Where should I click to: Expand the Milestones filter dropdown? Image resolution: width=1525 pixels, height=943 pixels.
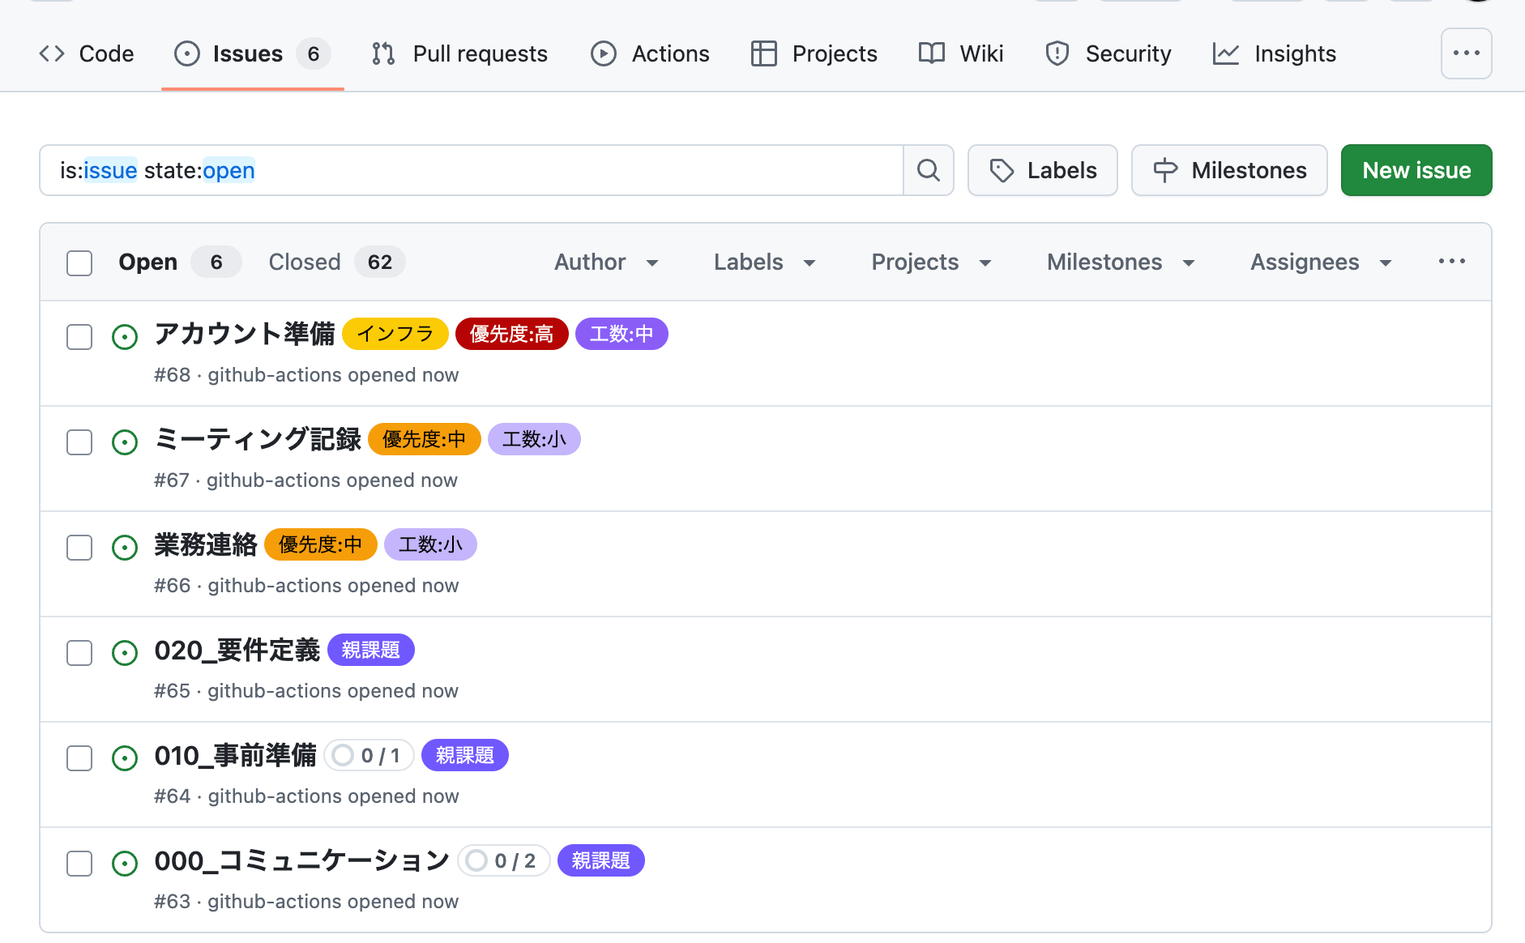pos(1120,262)
